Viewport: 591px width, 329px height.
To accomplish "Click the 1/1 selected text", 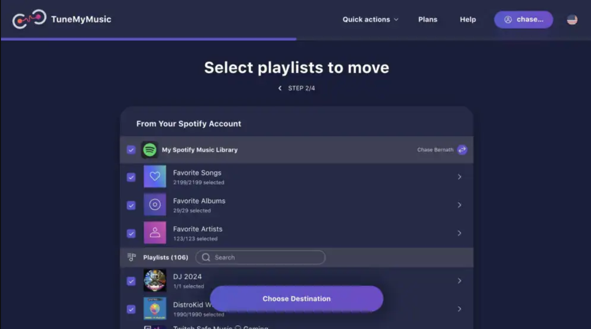I will tap(188, 286).
